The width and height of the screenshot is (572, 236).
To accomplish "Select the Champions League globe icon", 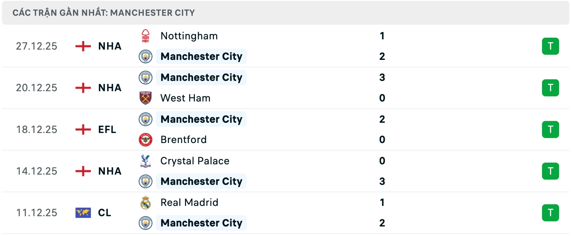I will (x=83, y=212).
